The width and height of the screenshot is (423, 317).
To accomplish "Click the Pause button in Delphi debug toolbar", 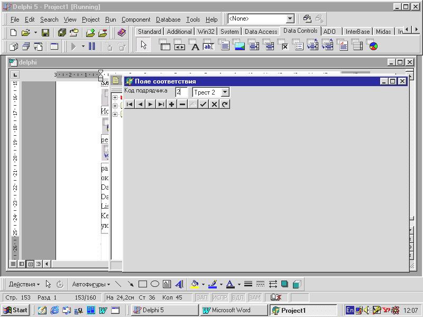I will click(91, 46).
